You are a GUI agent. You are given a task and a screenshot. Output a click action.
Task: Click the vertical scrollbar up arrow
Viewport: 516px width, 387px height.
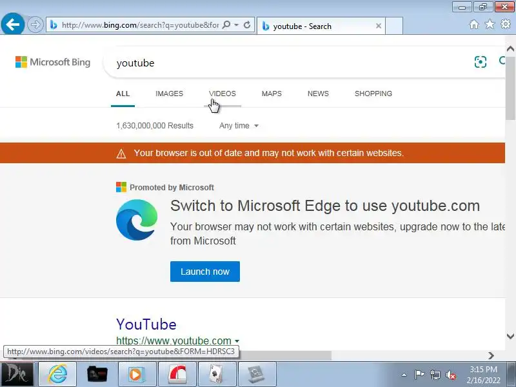(510, 49)
